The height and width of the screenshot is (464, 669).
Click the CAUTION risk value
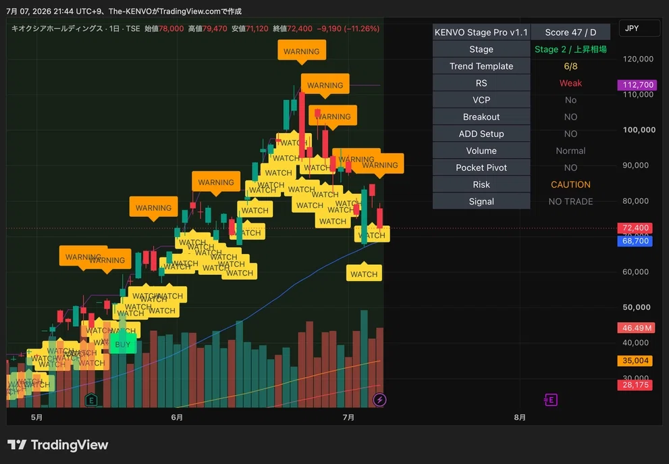pos(570,185)
